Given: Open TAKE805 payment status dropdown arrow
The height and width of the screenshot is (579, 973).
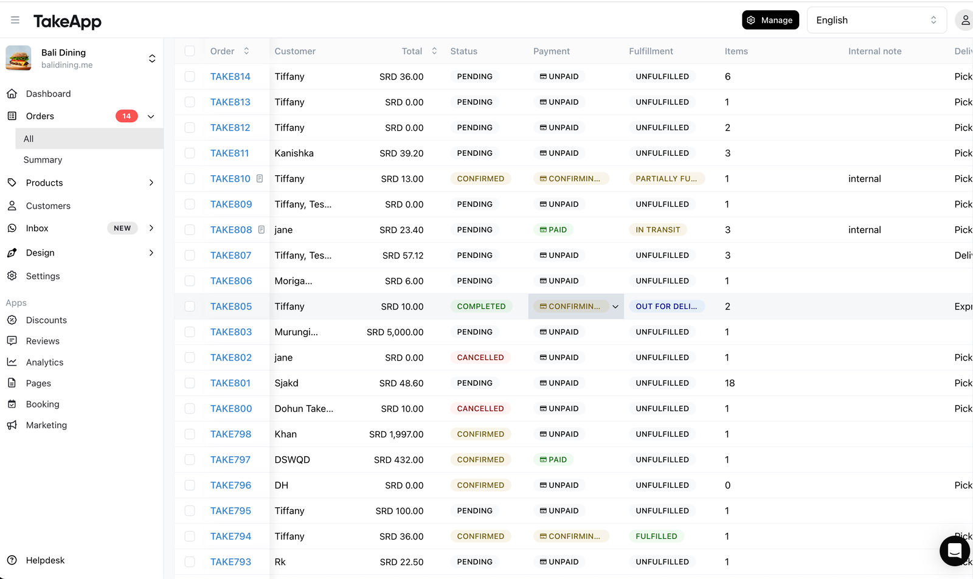Looking at the screenshot, I should 615,307.
